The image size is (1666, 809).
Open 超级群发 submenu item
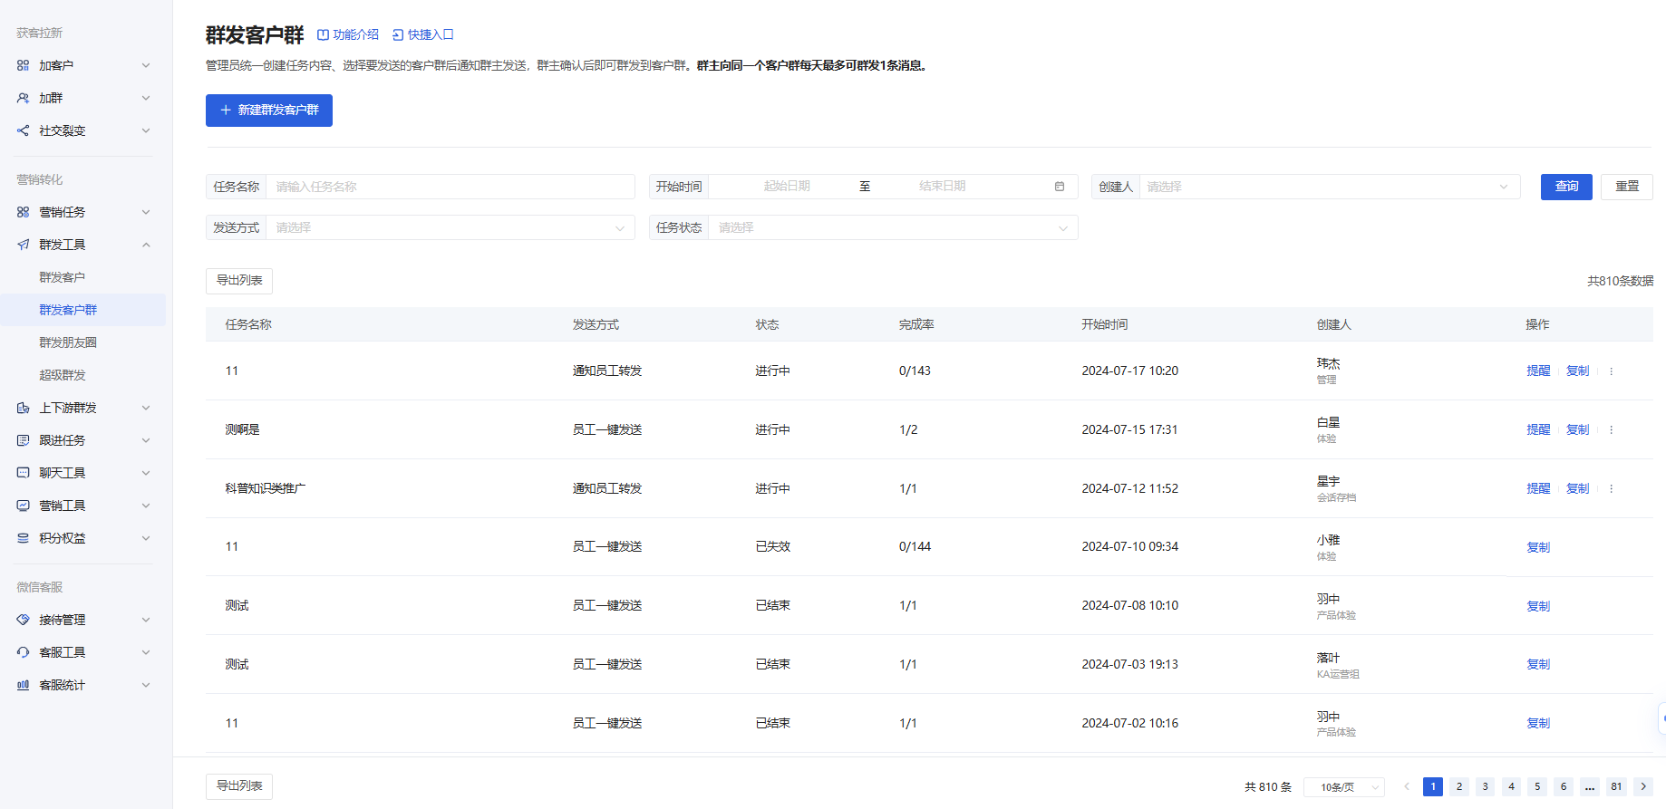click(63, 375)
